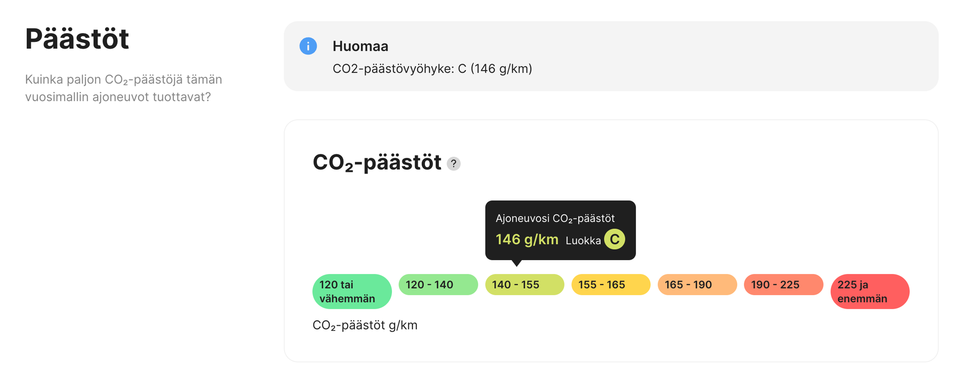Click the "Luokka" label in the tooltip
This screenshot has height=376, width=964.
tap(584, 240)
